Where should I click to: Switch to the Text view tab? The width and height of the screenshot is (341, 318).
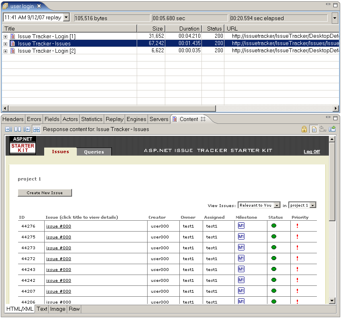(x=42, y=309)
